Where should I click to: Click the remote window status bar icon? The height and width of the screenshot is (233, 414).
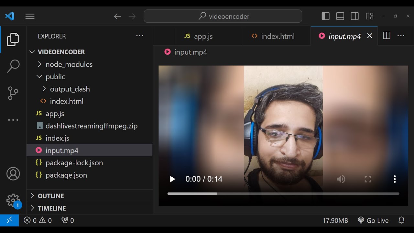click(9, 220)
